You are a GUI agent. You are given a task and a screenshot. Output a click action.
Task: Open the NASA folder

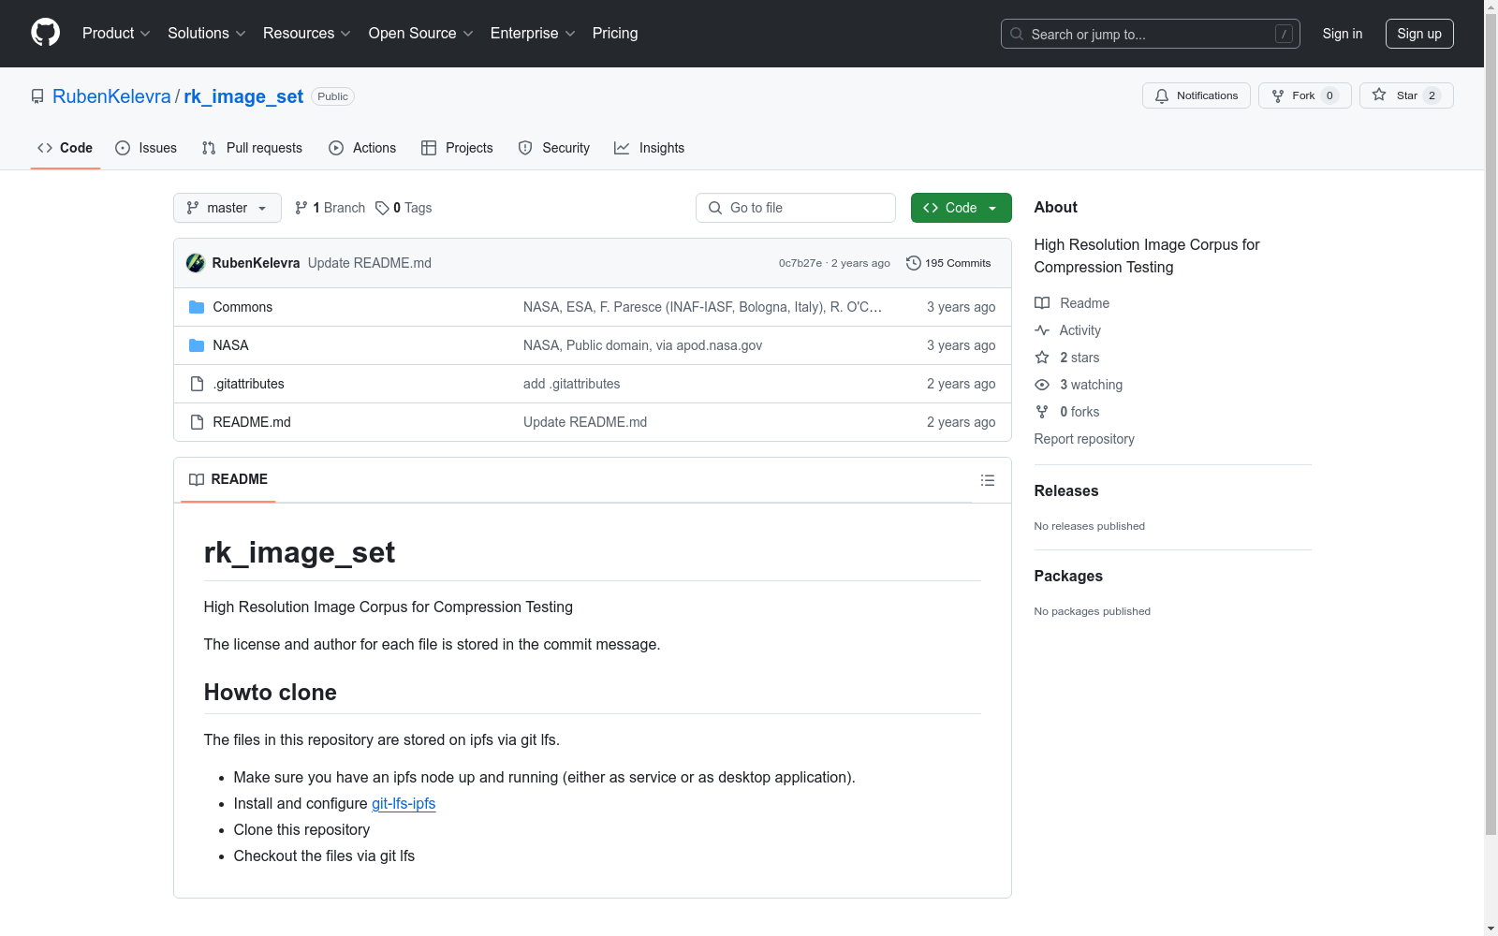(x=230, y=345)
